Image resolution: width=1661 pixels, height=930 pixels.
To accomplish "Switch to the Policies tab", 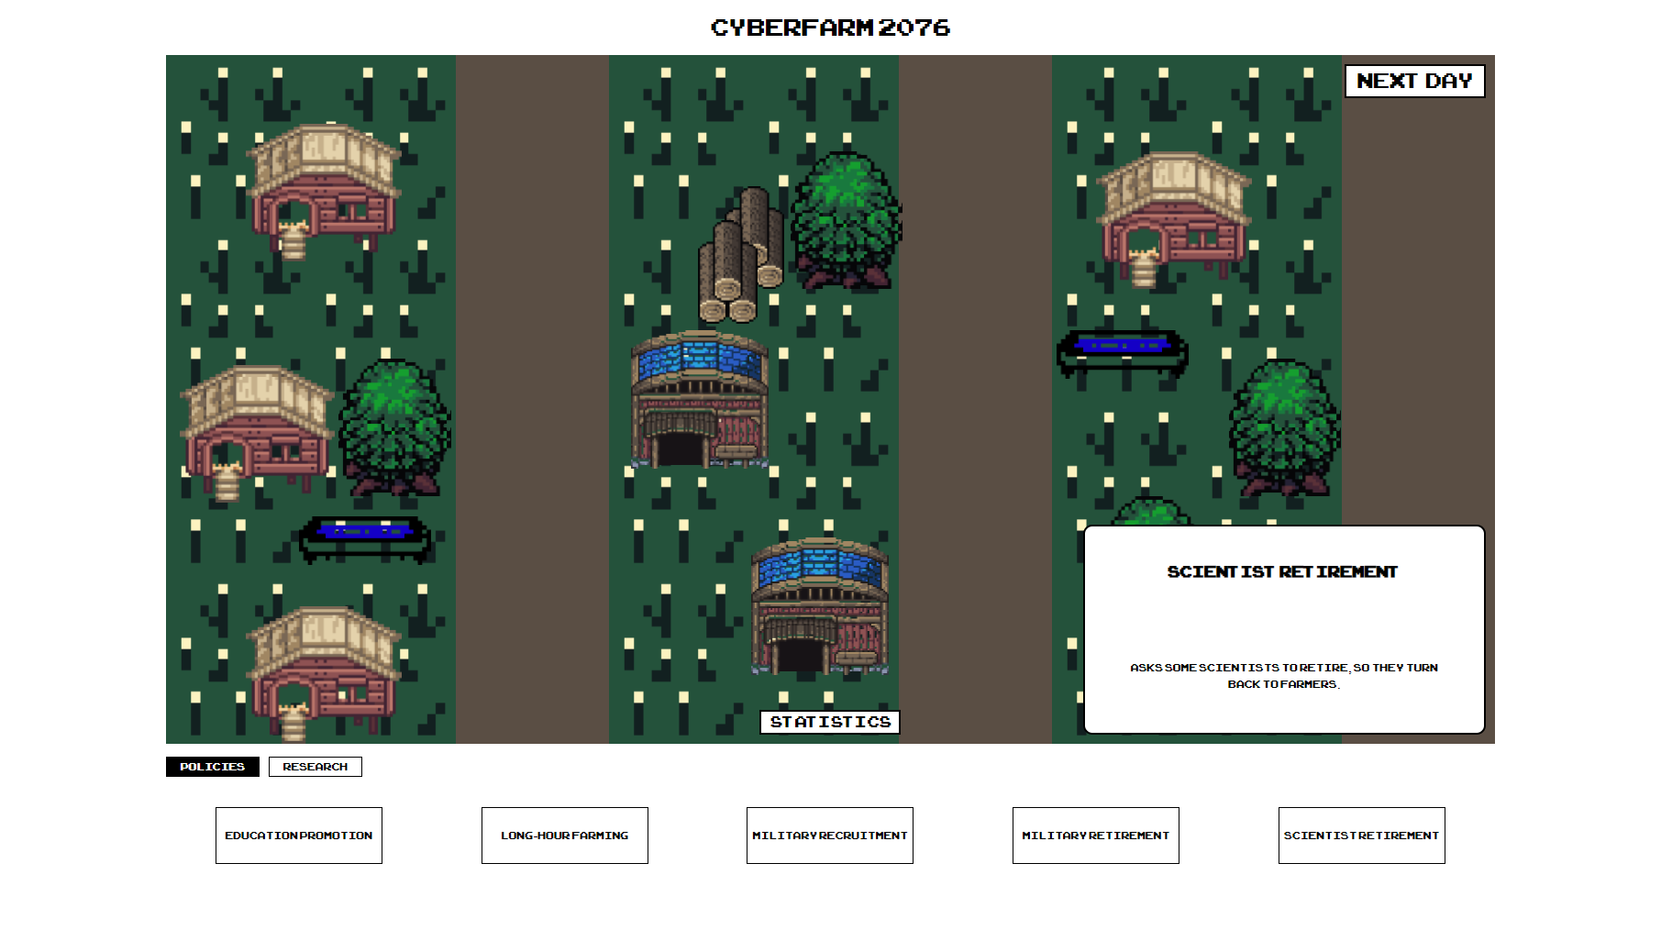I will point(213,767).
